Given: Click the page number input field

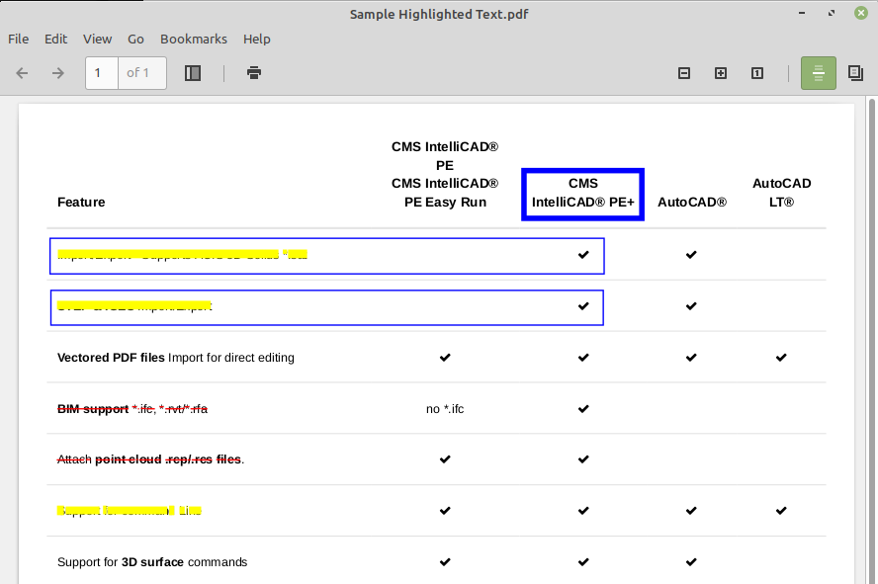Looking at the screenshot, I should (102, 73).
